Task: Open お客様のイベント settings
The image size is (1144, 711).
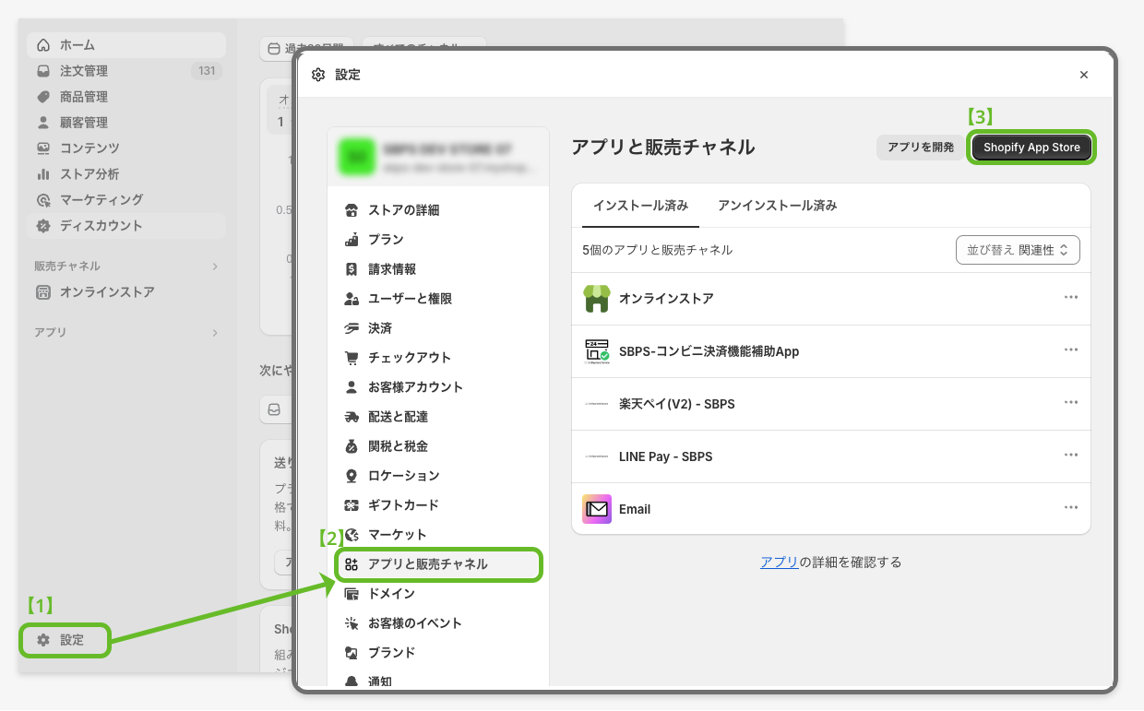Action: [x=438, y=623]
